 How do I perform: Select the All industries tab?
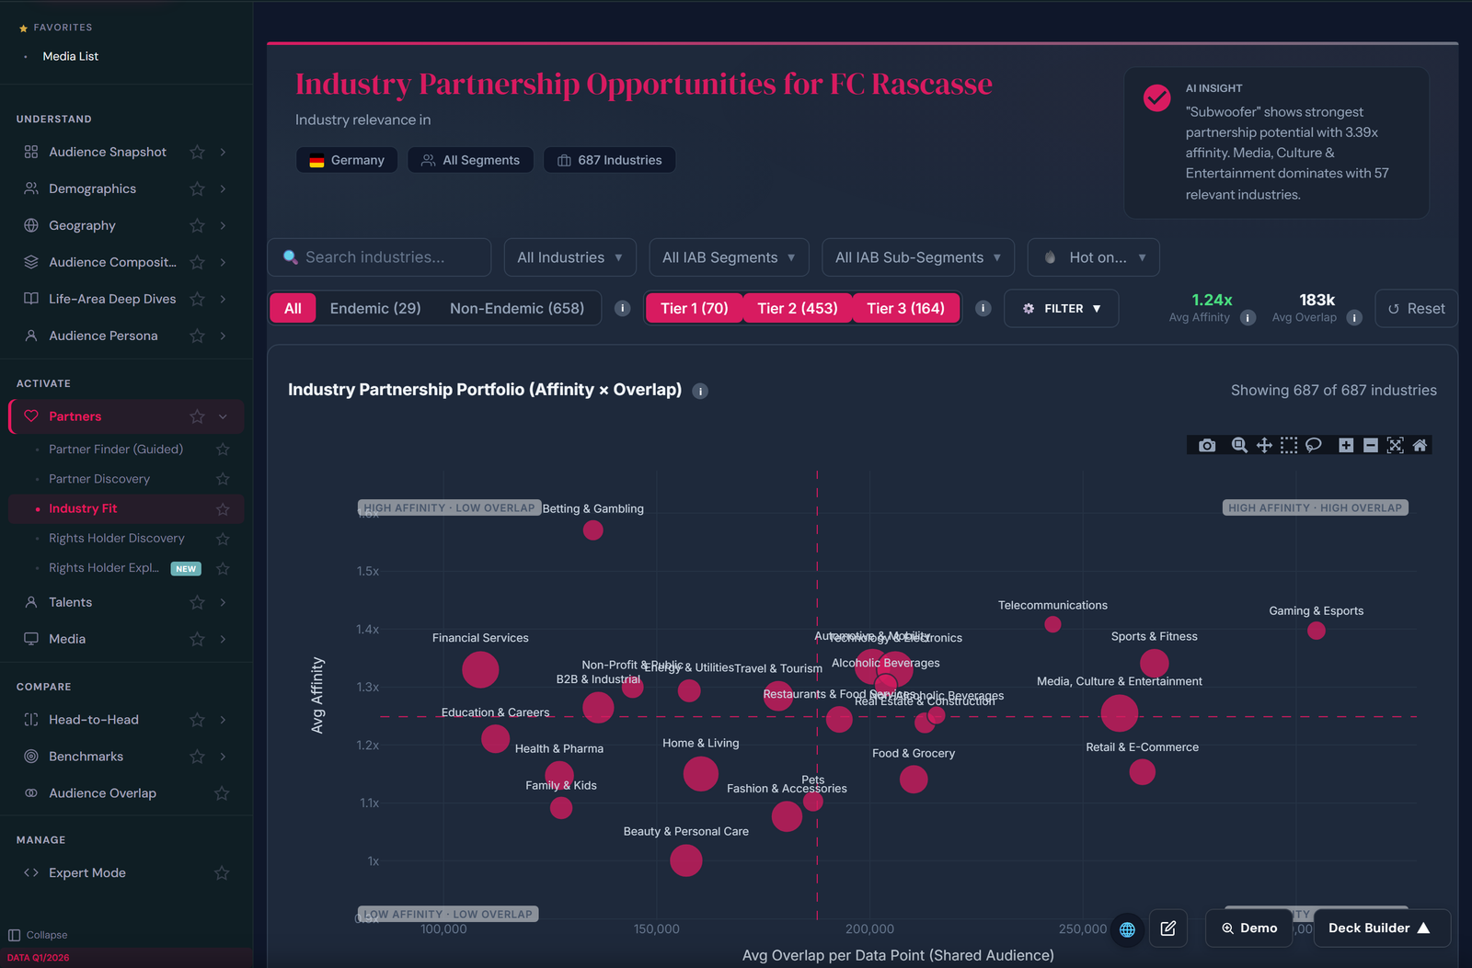click(x=293, y=308)
